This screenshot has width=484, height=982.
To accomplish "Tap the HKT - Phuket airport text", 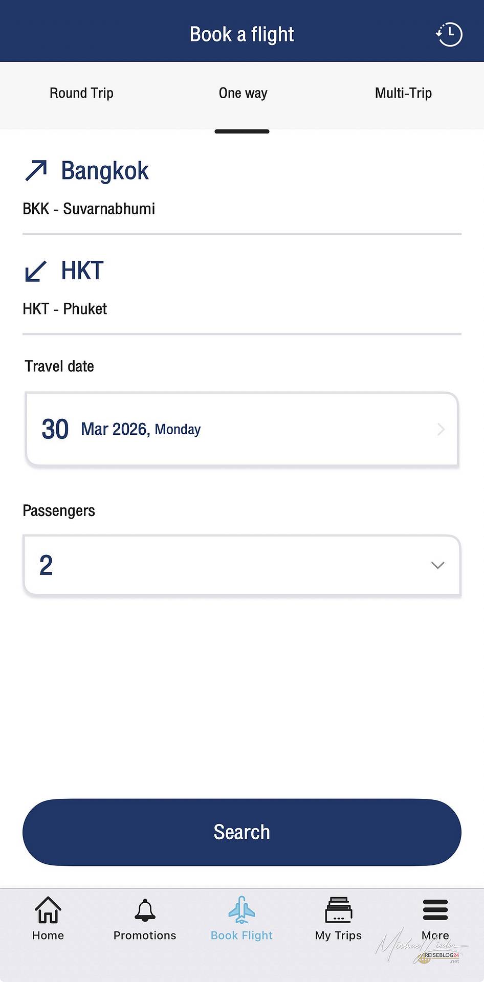I will [65, 309].
